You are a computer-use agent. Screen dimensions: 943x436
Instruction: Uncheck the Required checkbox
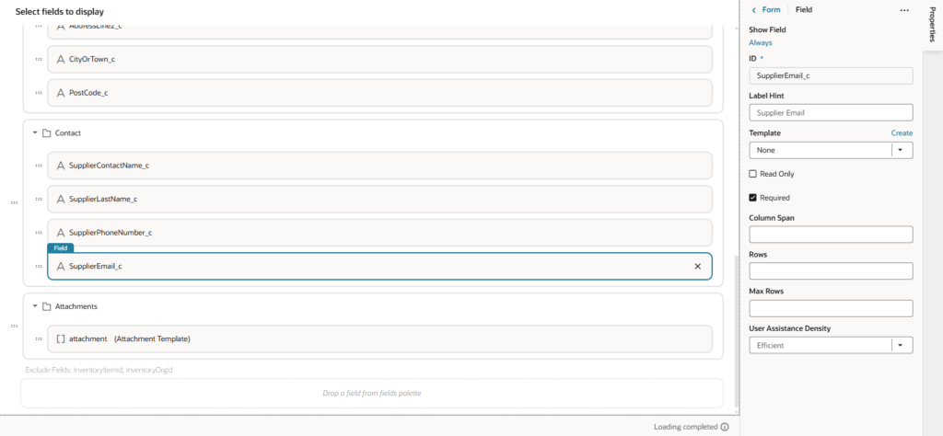click(x=753, y=198)
